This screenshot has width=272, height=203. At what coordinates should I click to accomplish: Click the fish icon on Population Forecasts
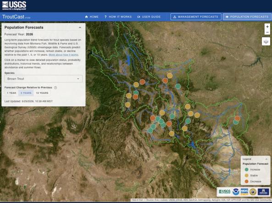point(227,17)
